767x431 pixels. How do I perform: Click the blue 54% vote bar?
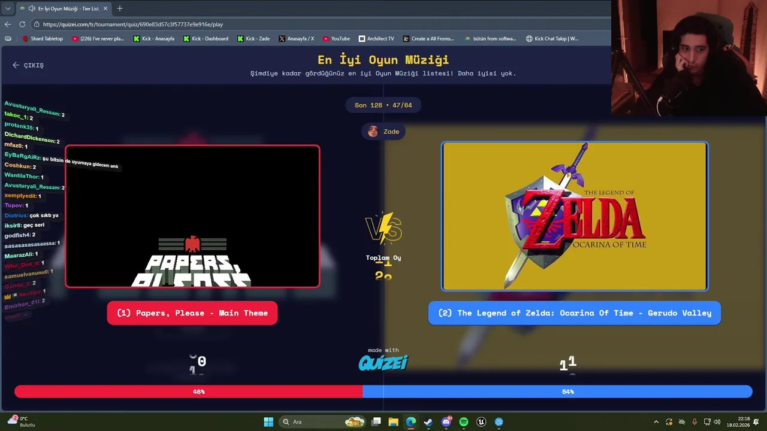[x=557, y=391]
